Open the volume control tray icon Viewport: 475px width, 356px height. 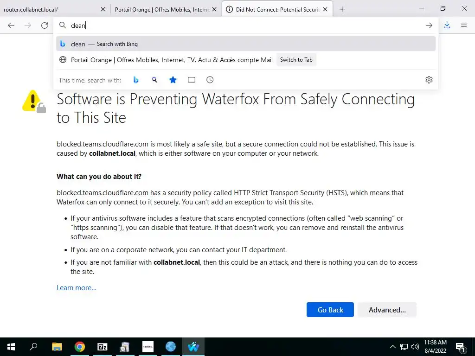415,347
